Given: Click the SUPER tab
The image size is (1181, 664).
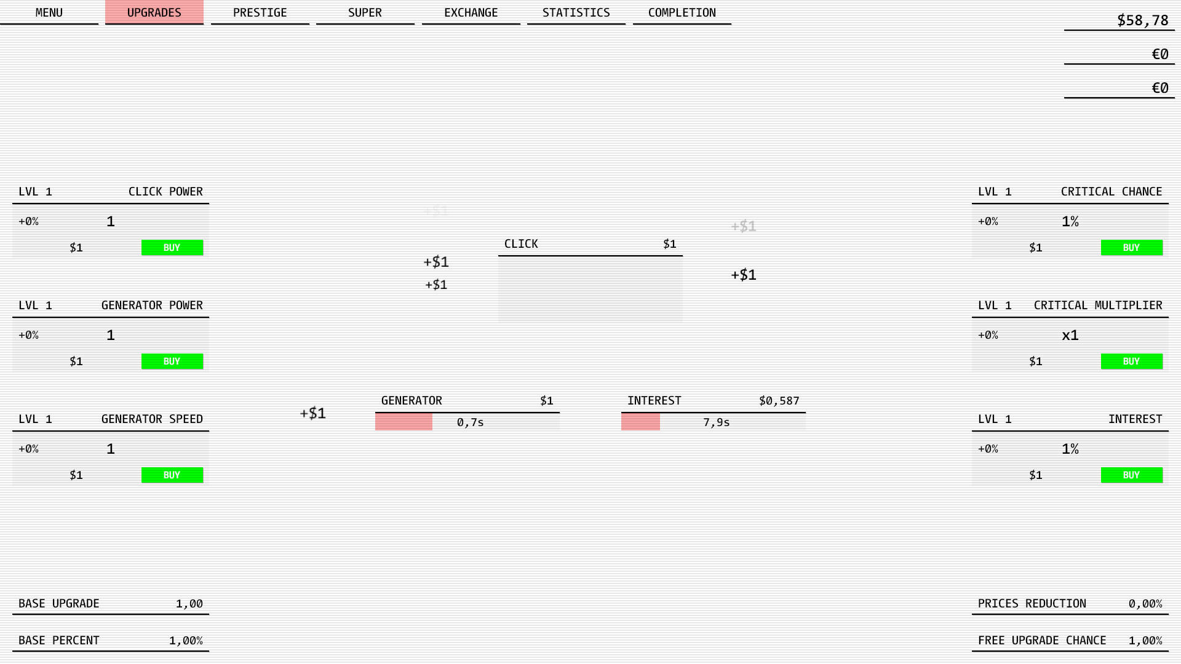Looking at the screenshot, I should pyautogui.click(x=365, y=12).
